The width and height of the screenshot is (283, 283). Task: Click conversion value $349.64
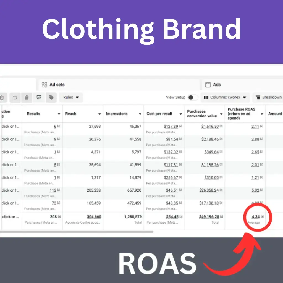[211, 152]
